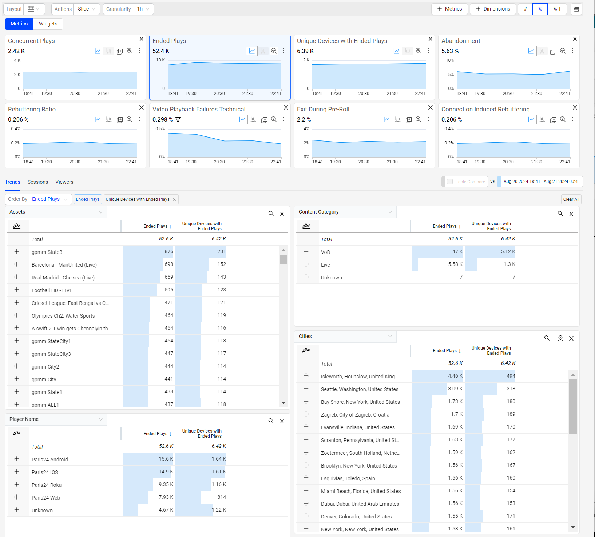
Task: Expand the gpmm State3 asset row
Action: click(x=17, y=252)
